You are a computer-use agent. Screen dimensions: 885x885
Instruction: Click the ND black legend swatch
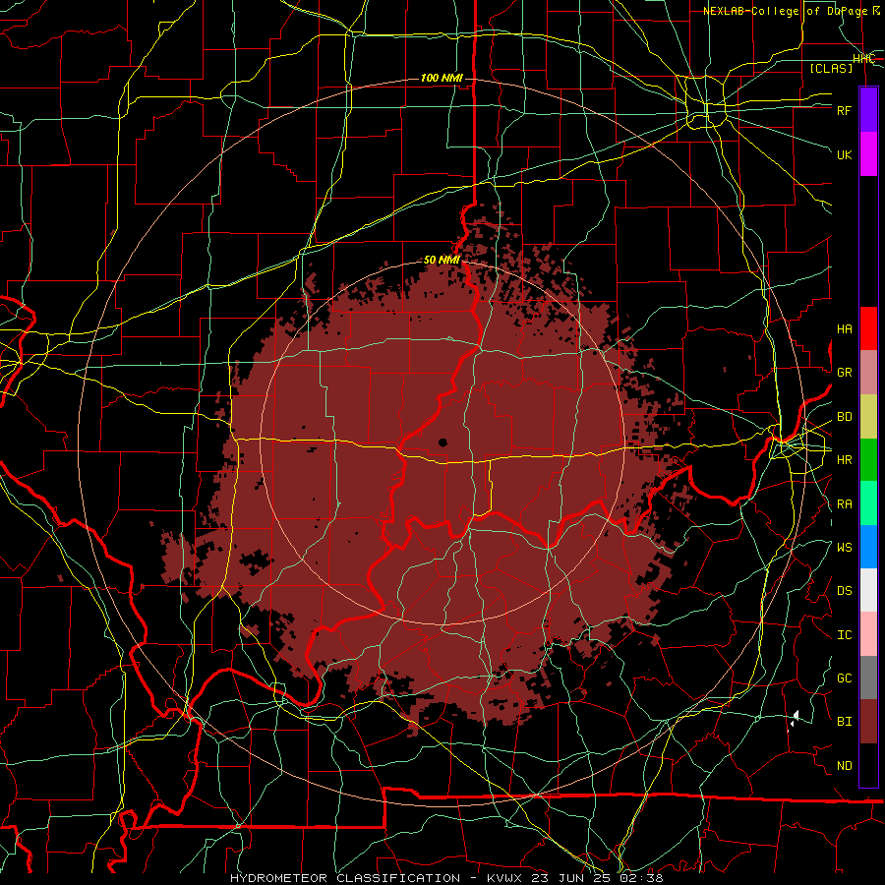[x=868, y=765]
